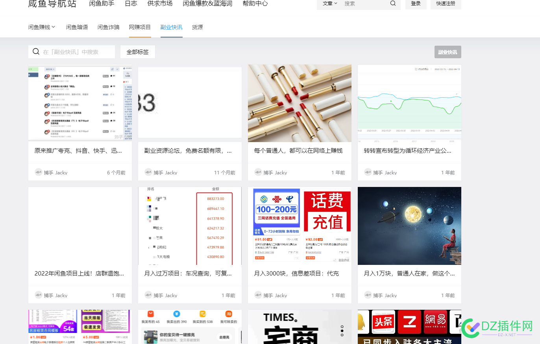
Task: Click author avatar on 转转宣布转型 card
Action: click(368, 172)
